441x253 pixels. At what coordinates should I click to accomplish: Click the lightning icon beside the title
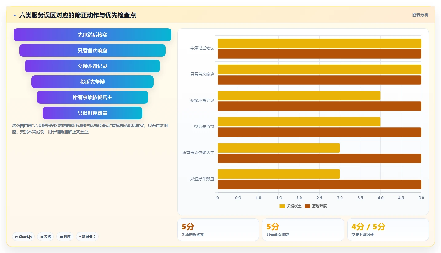(x=15, y=15)
